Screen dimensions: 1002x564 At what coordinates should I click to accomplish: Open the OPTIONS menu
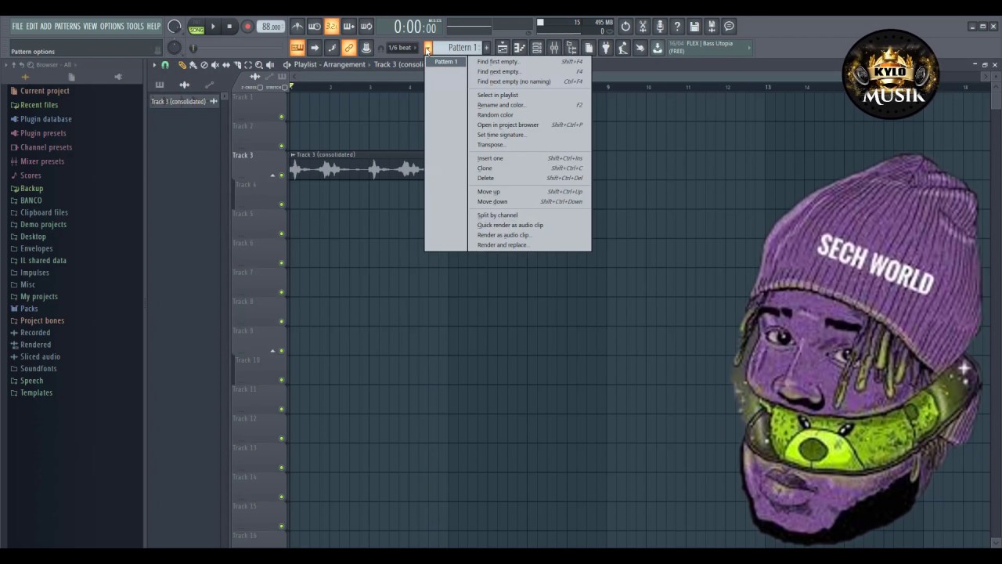point(112,26)
